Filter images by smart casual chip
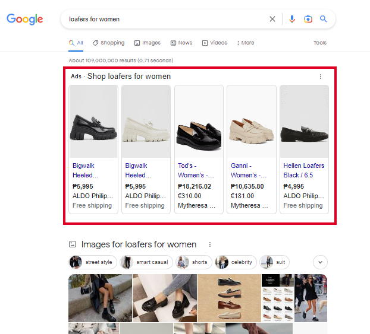This screenshot has height=334, width=370. 146,262
